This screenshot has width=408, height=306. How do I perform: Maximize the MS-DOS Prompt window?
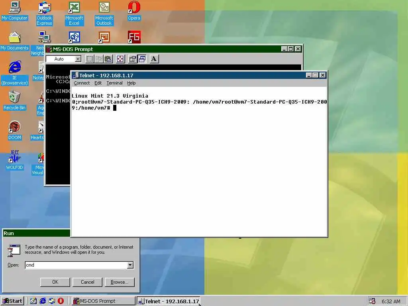(291, 49)
